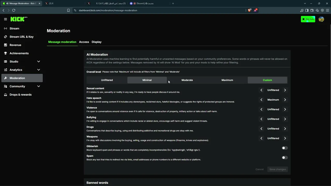The height and width of the screenshot is (186, 331).
Task: Open the user profile avatar
Action: coord(321,19)
